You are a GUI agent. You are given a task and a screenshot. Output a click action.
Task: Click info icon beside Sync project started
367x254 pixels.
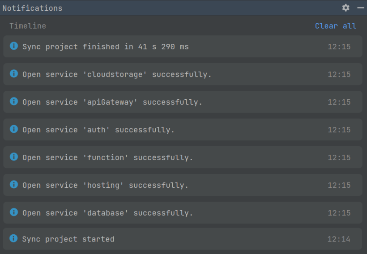tap(13, 238)
